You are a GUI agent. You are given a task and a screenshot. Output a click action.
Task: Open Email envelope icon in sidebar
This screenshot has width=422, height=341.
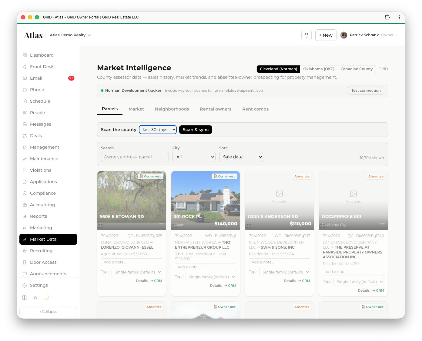pyautogui.click(x=25, y=78)
